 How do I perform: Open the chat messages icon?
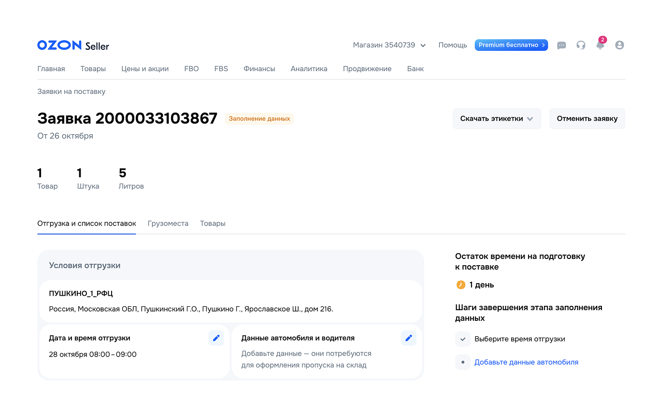point(561,45)
